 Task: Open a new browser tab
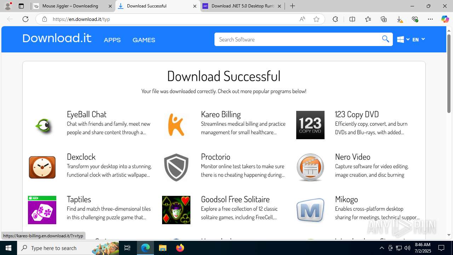coord(292,6)
